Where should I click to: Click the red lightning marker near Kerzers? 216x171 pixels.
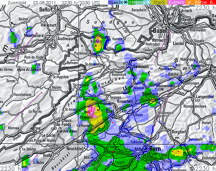click(113, 151)
